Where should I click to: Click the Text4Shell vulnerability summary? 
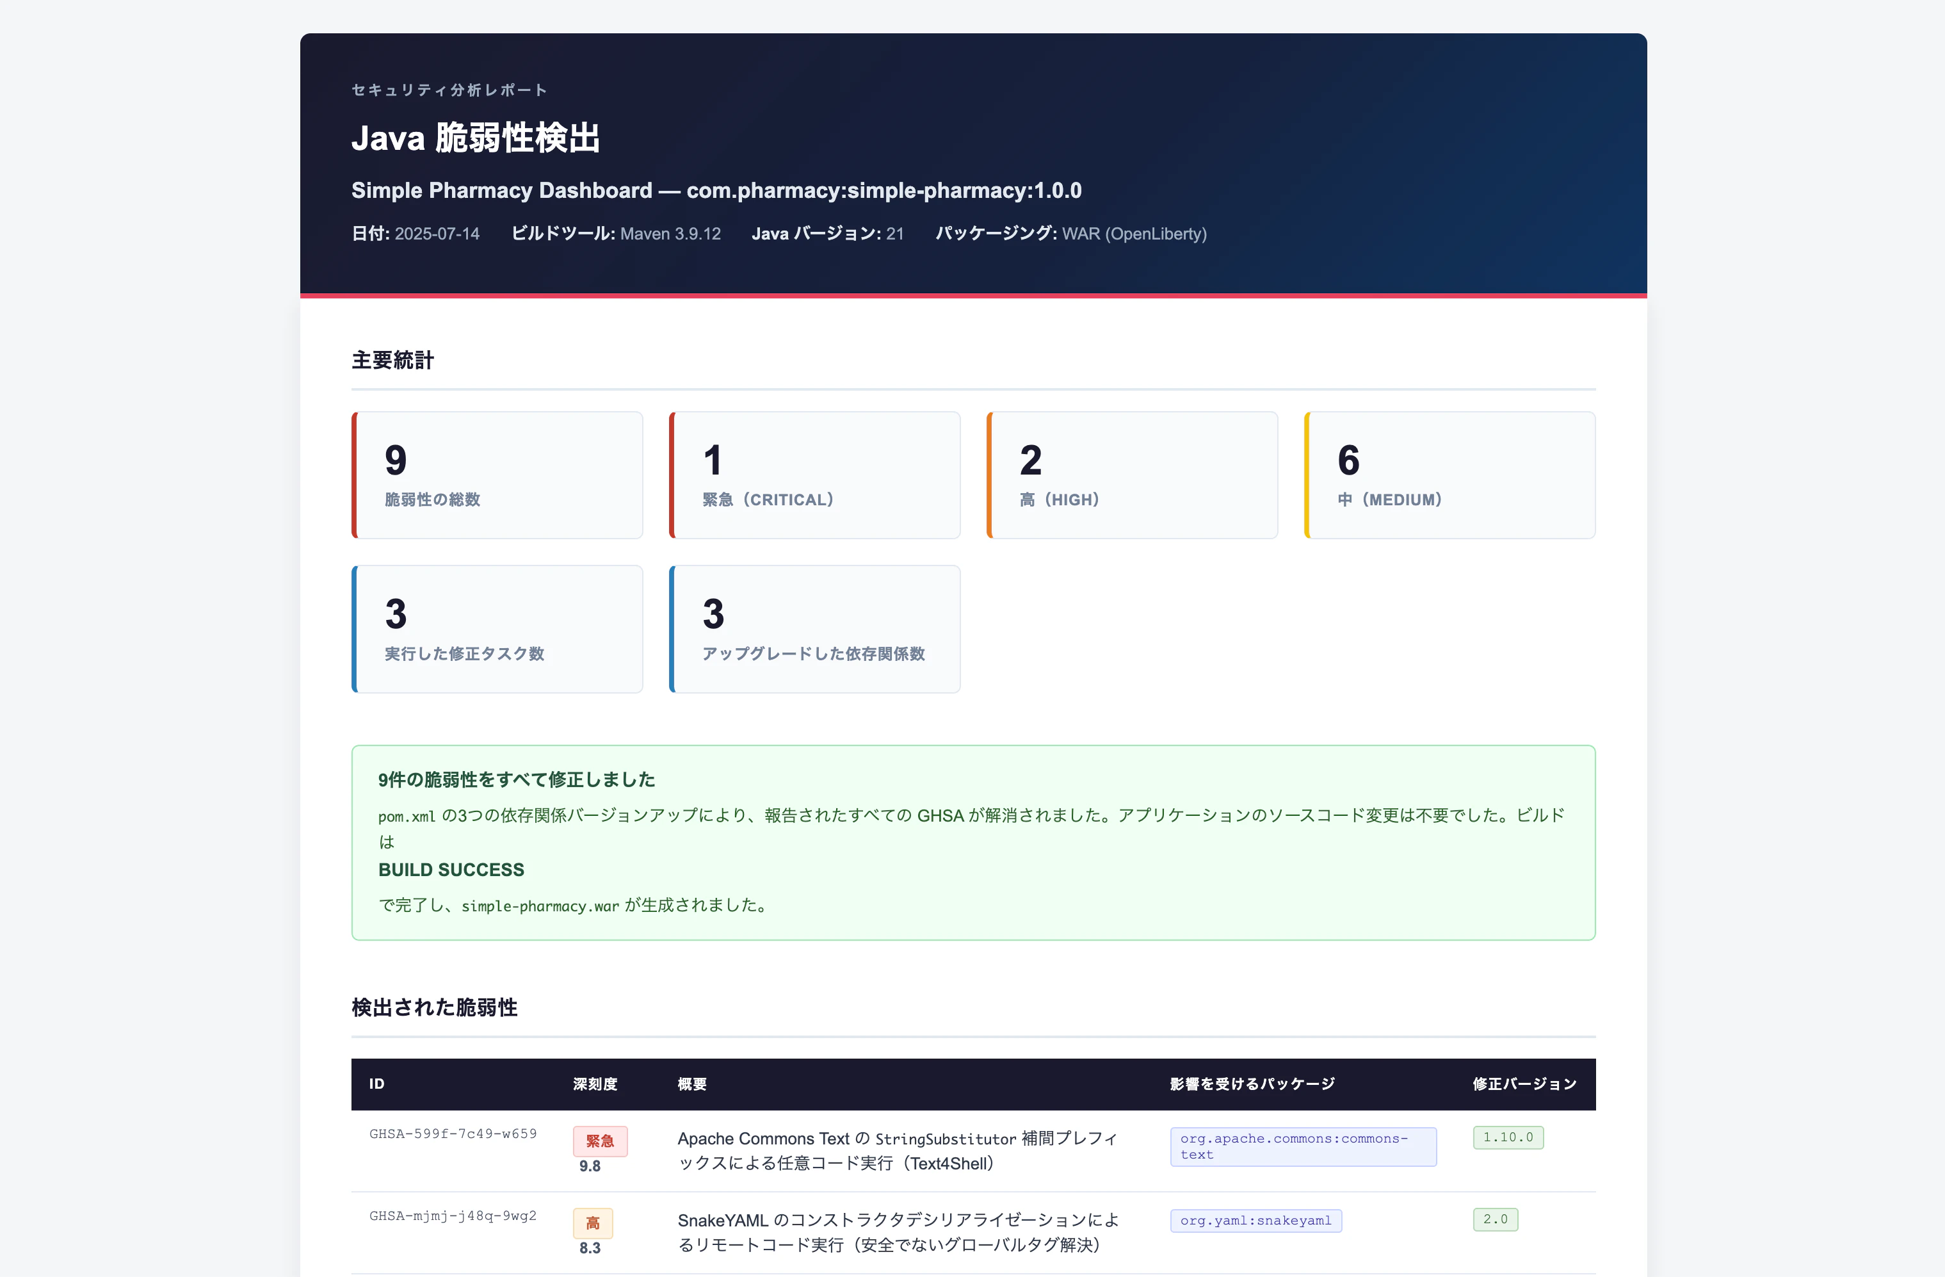click(898, 1151)
